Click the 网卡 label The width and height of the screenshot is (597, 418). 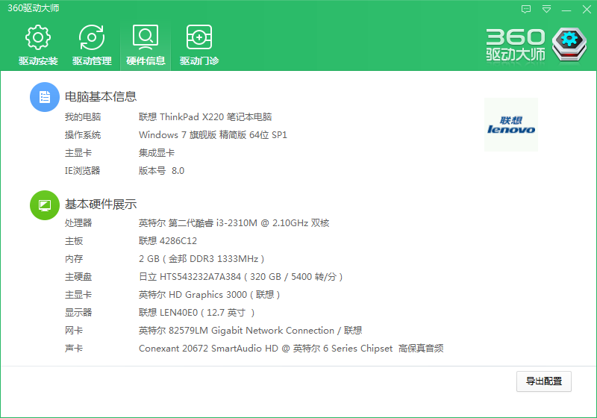tap(74, 331)
